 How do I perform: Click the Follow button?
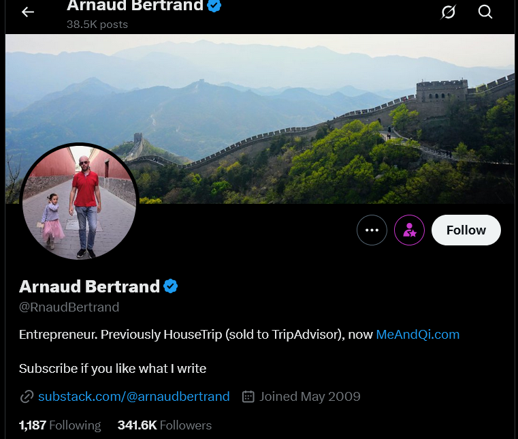[466, 230]
